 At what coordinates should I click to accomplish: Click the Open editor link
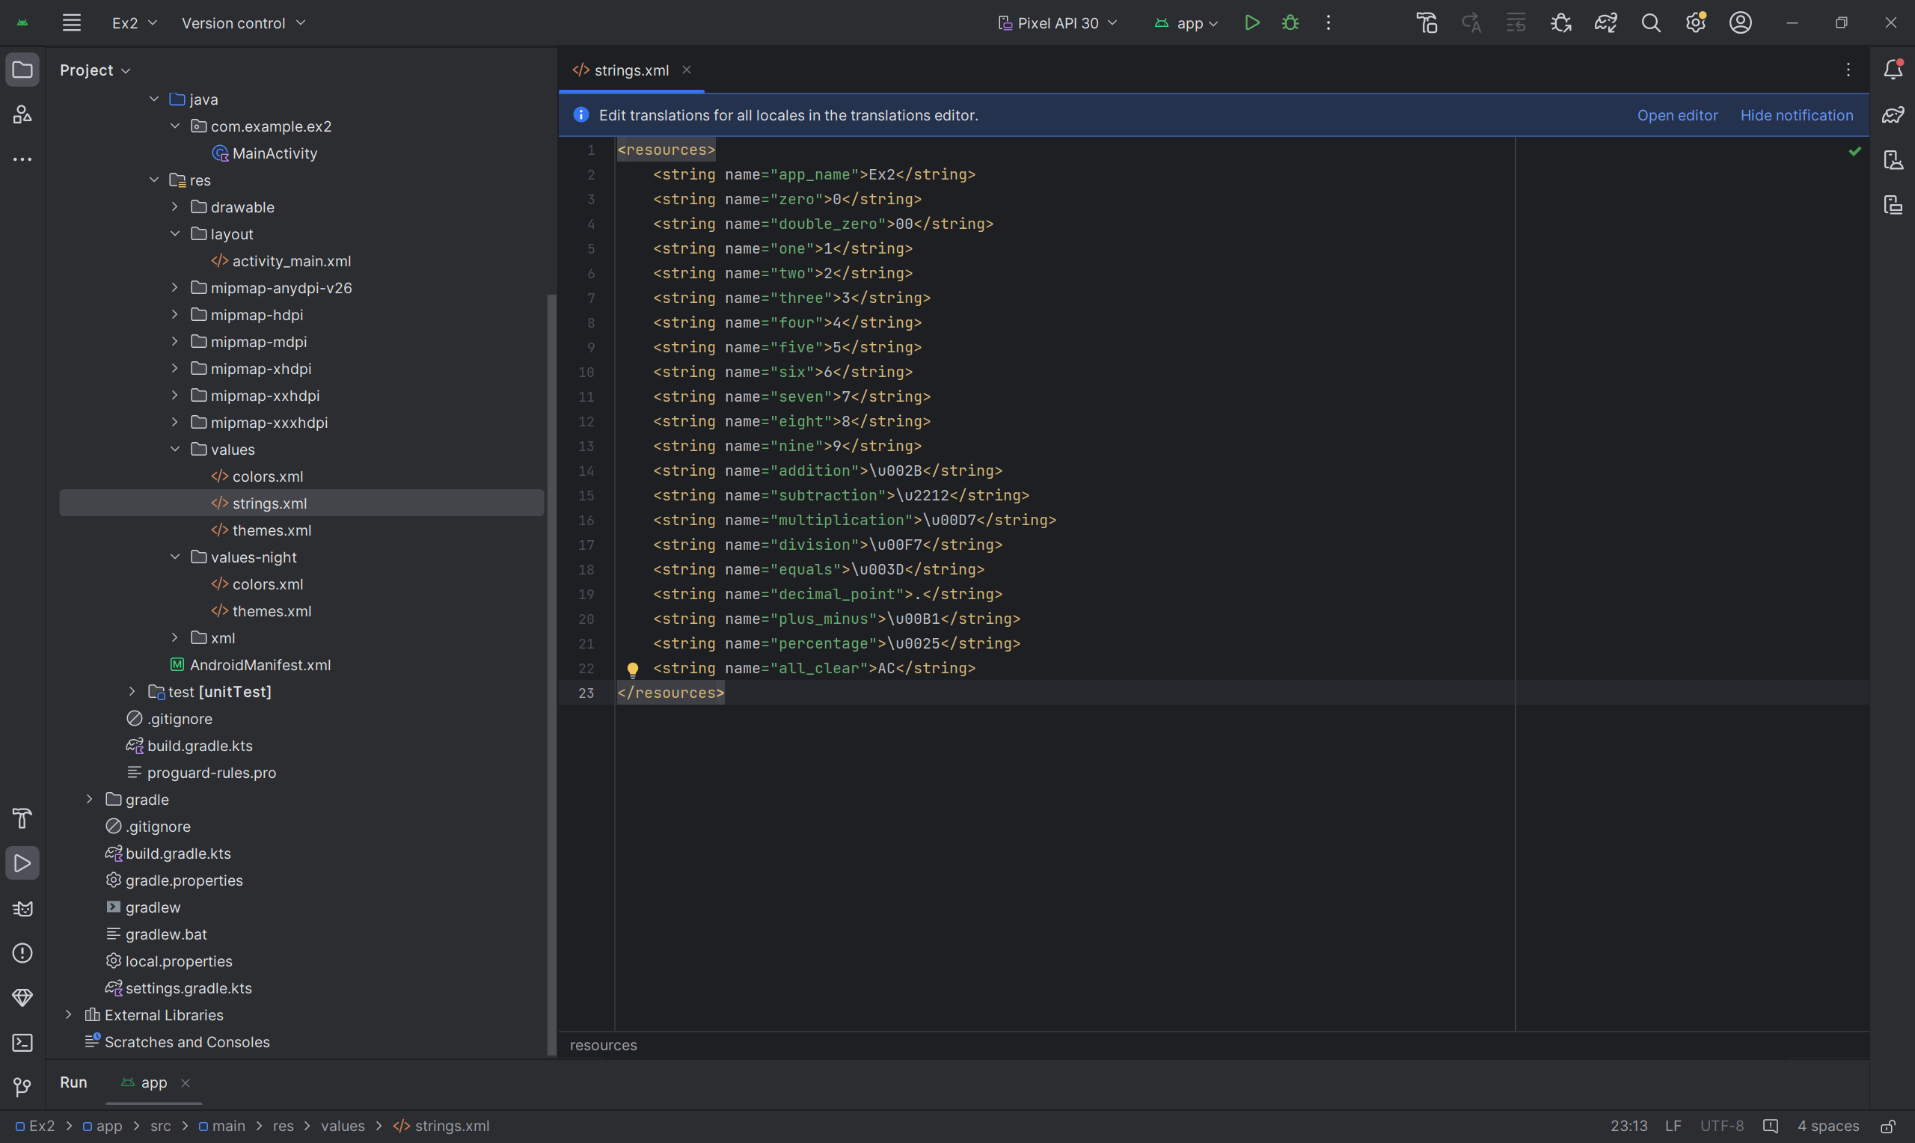click(x=1676, y=114)
